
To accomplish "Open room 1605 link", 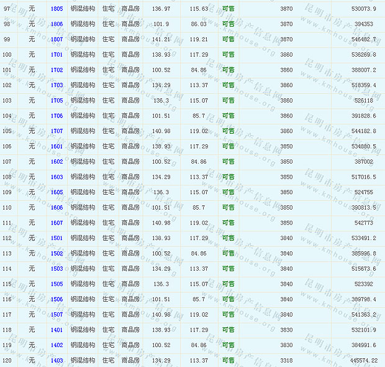I will point(57,192).
